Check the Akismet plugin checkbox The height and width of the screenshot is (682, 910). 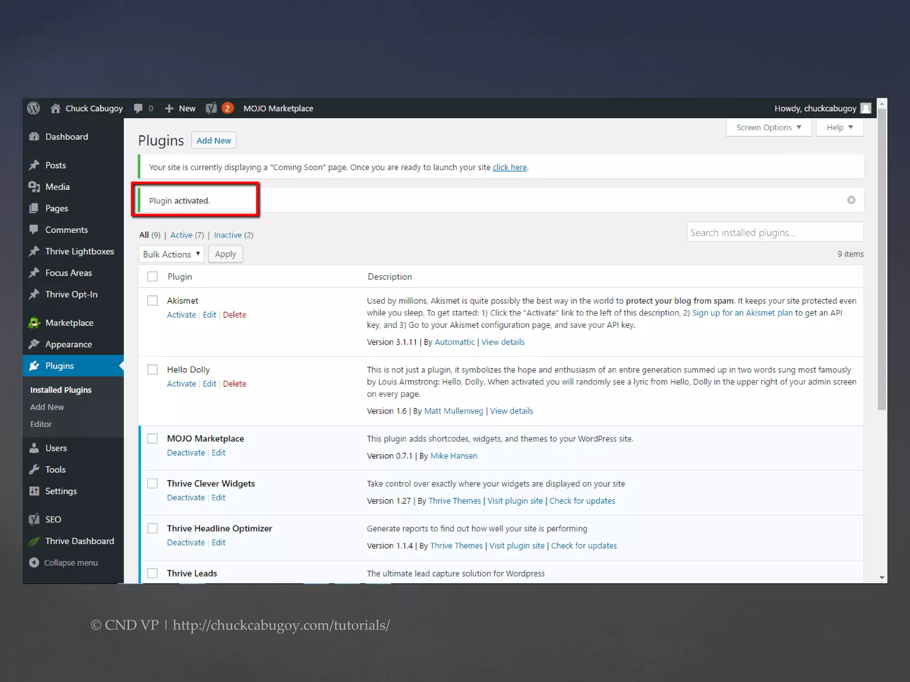click(x=152, y=301)
